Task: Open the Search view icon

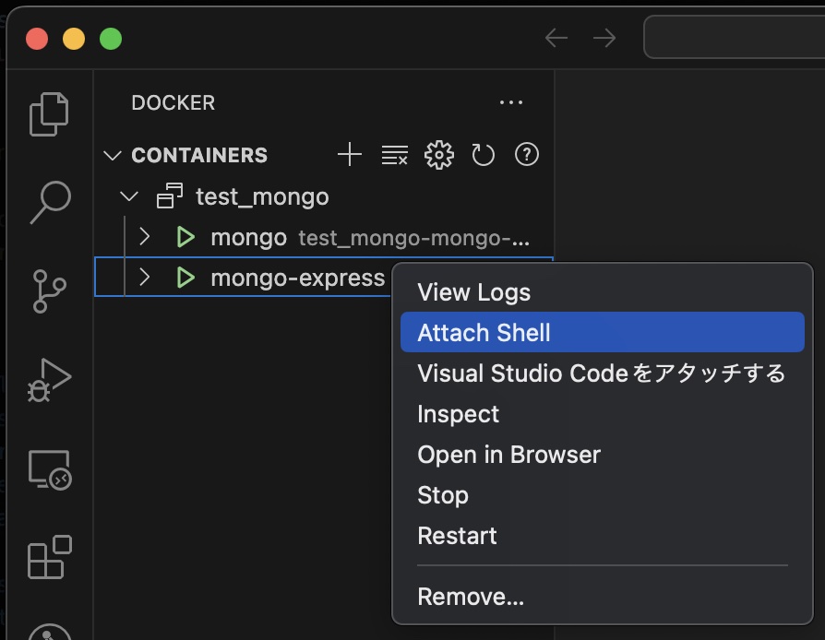Action: (x=50, y=201)
